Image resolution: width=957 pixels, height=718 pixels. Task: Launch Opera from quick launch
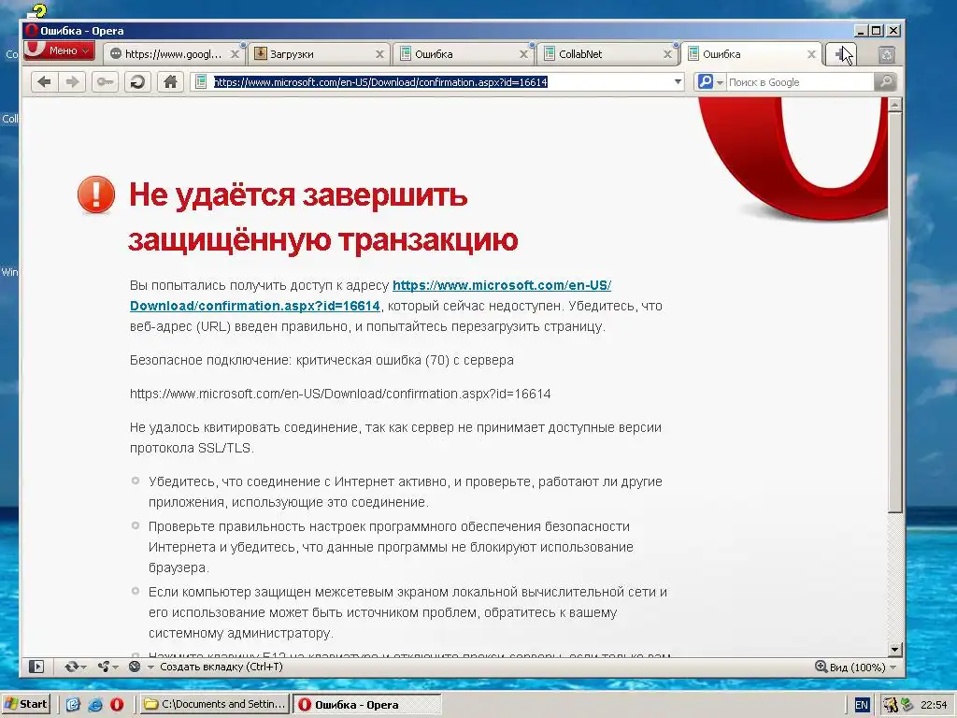coord(117,705)
